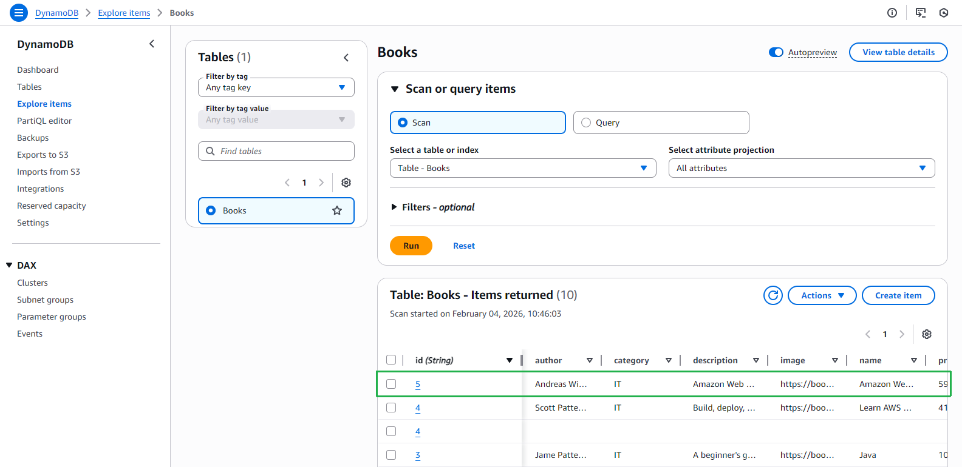Open the Explore items breadcrumb link

tap(124, 13)
